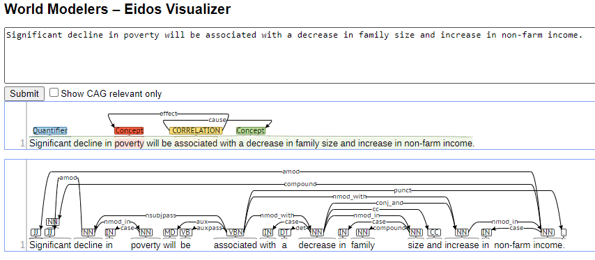
Task: Click the word poverty in annotated sentence
Action: coord(130,144)
